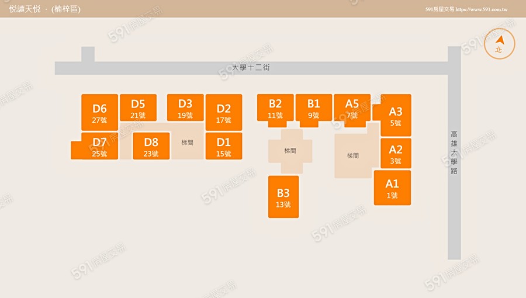
Task: Click the 高雄大學路 road label
Action: pyautogui.click(x=454, y=153)
